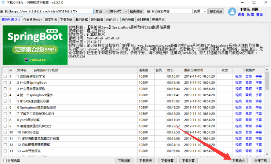Click the app icon in title bar
This screenshot has height=164, width=271.
tap(3, 2)
